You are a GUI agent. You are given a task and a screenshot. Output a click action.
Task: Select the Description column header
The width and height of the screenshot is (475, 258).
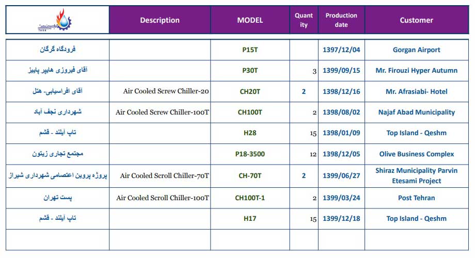click(x=160, y=20)
